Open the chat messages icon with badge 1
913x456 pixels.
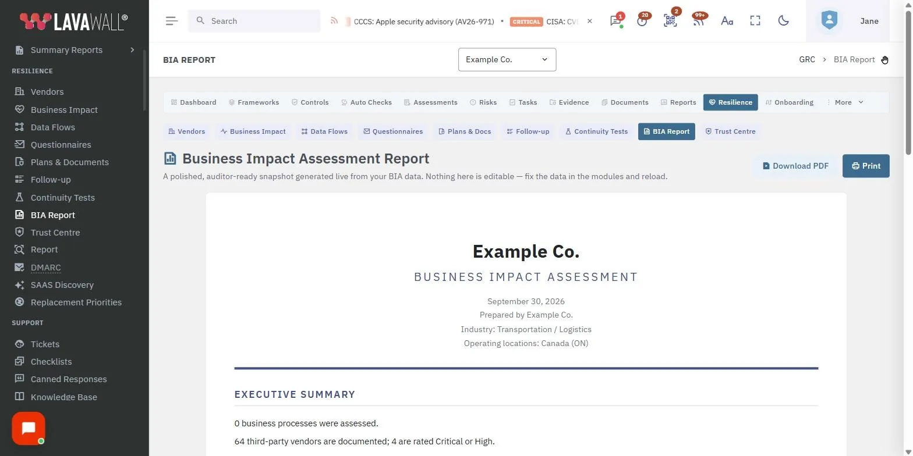[615, 21]
